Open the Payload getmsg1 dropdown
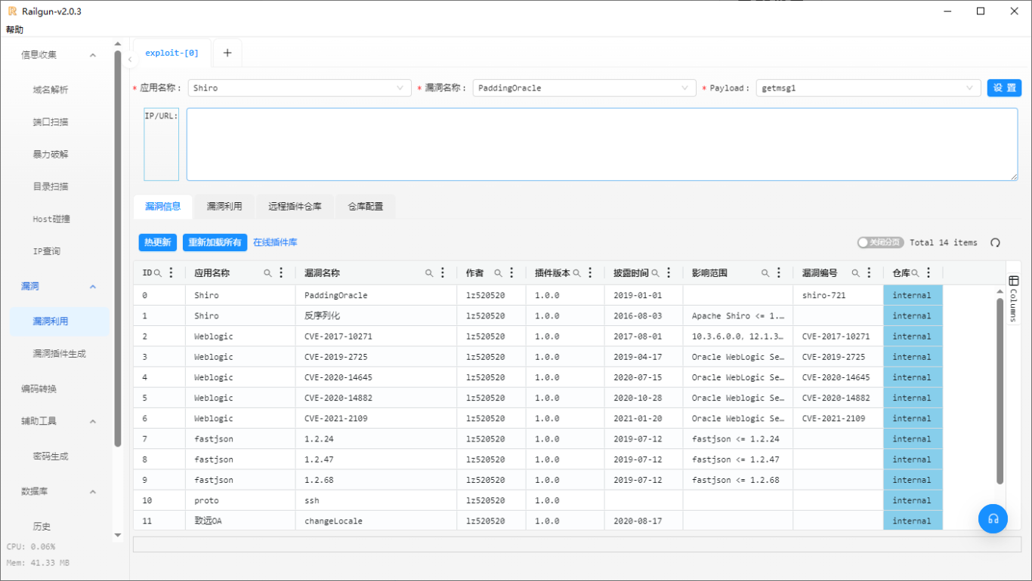The image size is (1032, 581). coord(868,88)
